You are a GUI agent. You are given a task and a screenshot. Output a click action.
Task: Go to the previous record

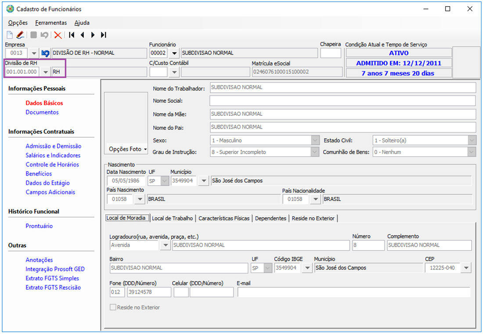tap(82, 35)
